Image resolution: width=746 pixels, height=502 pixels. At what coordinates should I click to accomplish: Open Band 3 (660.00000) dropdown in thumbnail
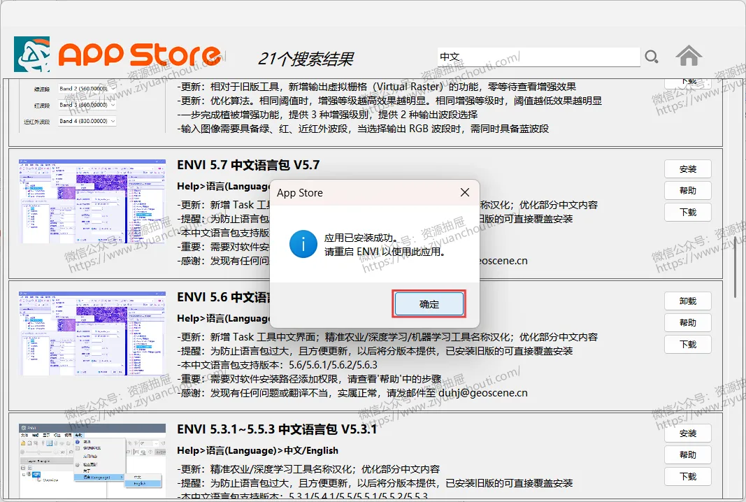click(x=87, y=105)
